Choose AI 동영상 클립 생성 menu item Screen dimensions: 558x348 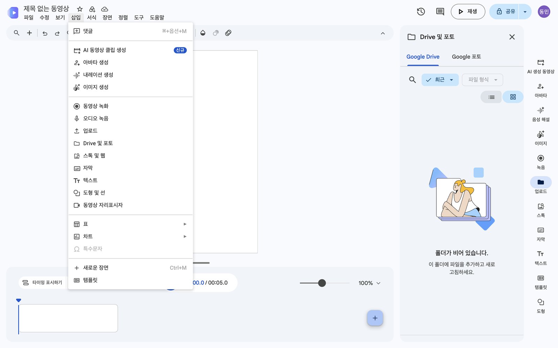click(130, 50)
